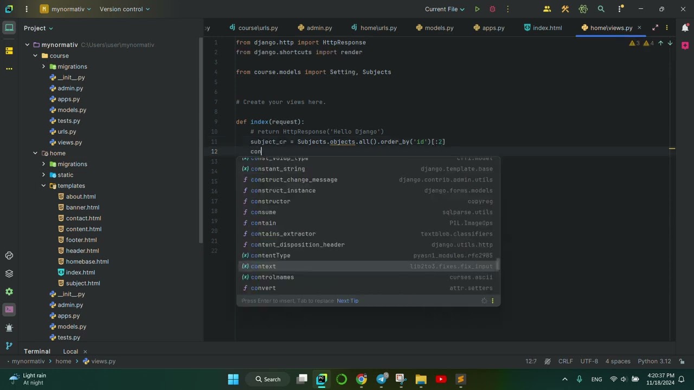Open IDE settings menu in title bar
Image resolution: width=694 pixels, height=390 pixels.
(x=620, y=9)
